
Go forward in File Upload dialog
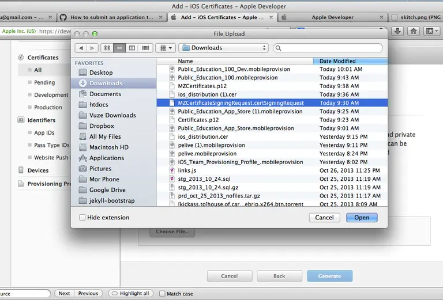click(92, 48)
